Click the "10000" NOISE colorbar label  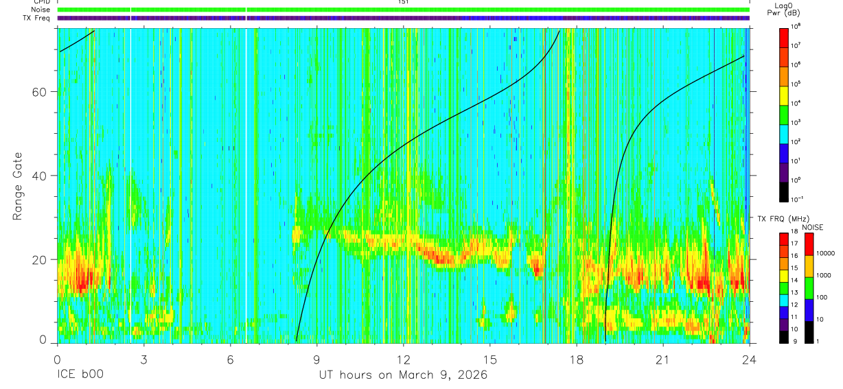(x=827, y=253)
